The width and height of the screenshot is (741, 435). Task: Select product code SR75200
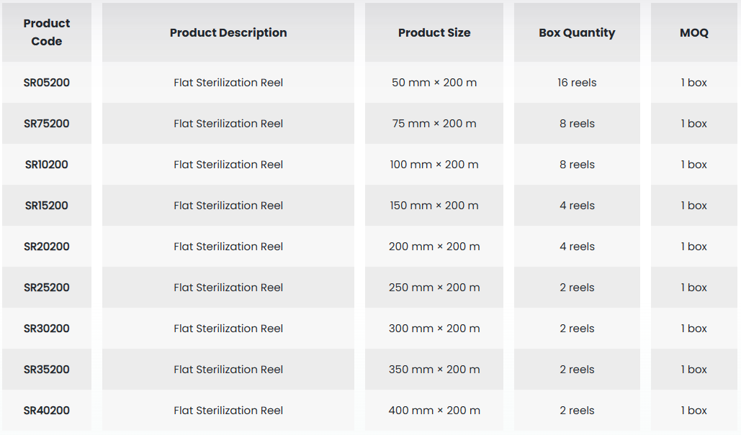click(47, 124)
